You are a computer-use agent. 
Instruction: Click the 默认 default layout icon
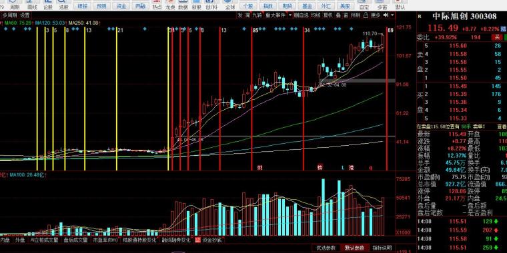coord(400,5)
